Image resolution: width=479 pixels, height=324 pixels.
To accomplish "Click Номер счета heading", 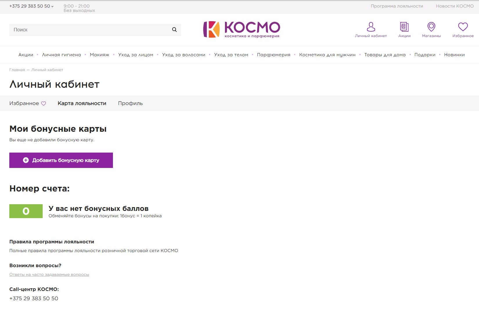I will click(39, 189).
